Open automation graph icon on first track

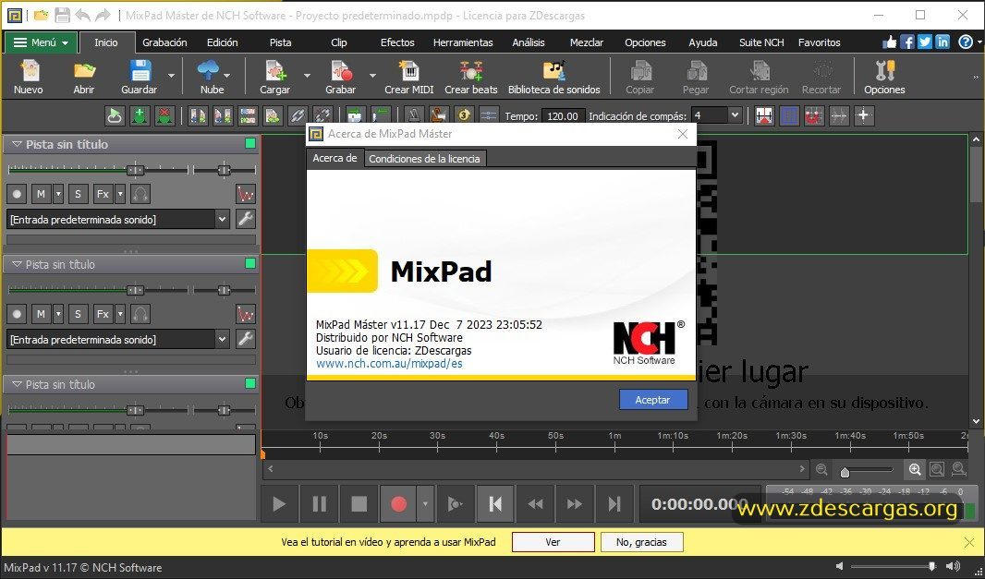coord(246,194)
